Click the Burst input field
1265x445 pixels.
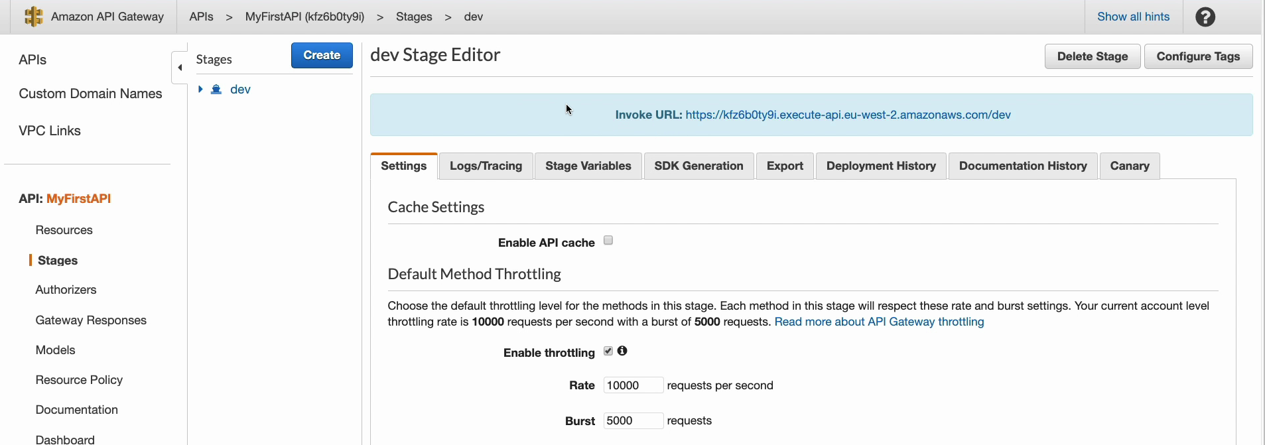(633, 420)
